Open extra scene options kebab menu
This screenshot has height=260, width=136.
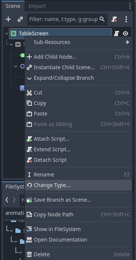click(x=126, y=20)
